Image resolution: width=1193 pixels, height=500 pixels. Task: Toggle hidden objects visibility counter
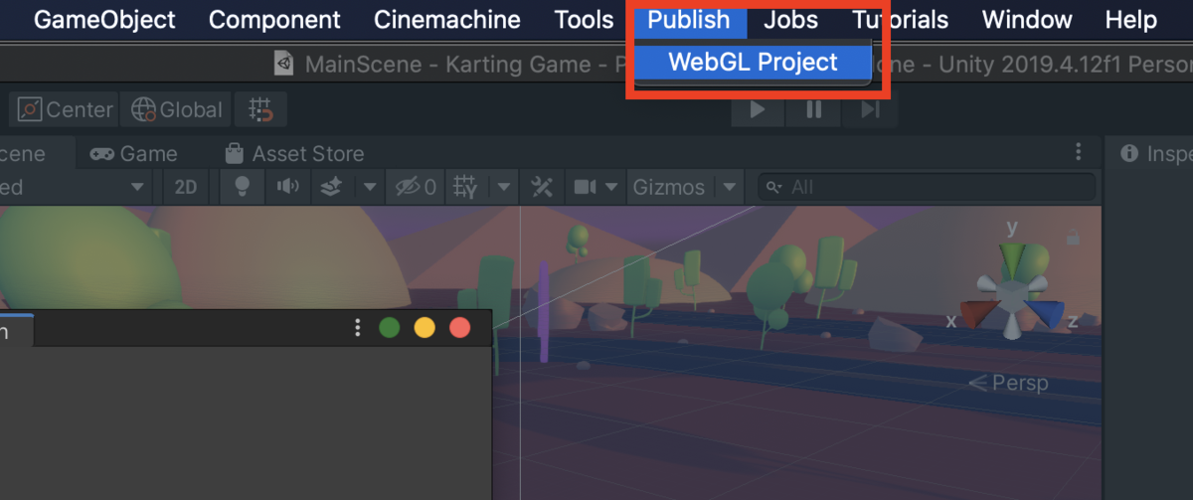(416, 187)
